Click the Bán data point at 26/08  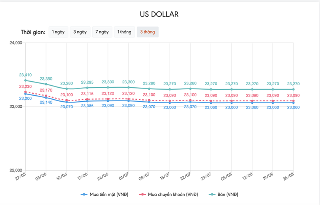click(293, 89)
